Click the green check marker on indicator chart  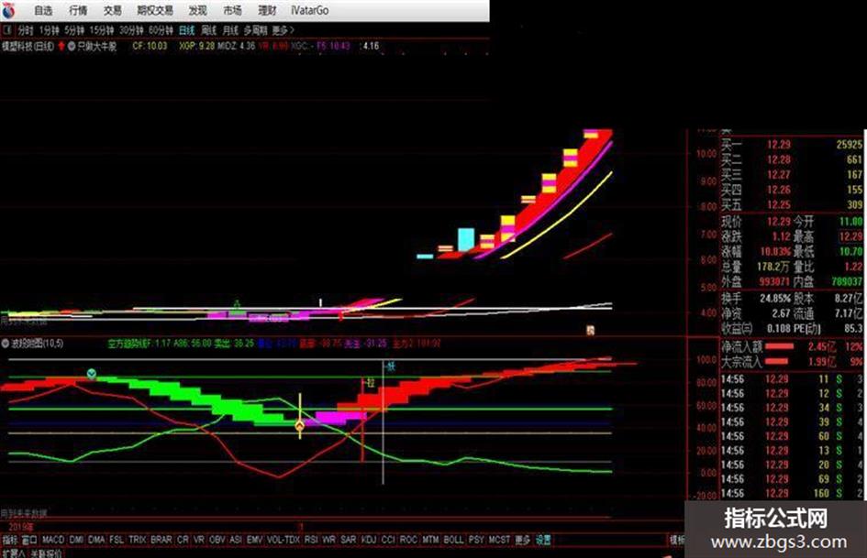point(91,374)
